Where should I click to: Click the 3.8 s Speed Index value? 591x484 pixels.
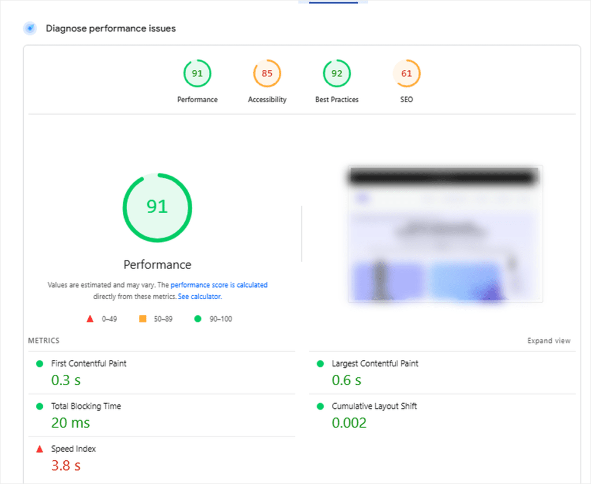(x=66, y=466)
